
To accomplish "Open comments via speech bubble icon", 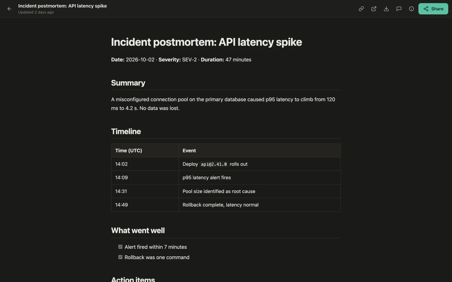I will pyautogui.click(x=399, y=9).
